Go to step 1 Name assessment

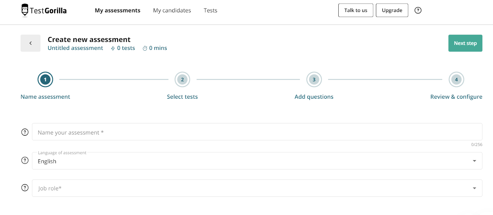click(45, 80)
